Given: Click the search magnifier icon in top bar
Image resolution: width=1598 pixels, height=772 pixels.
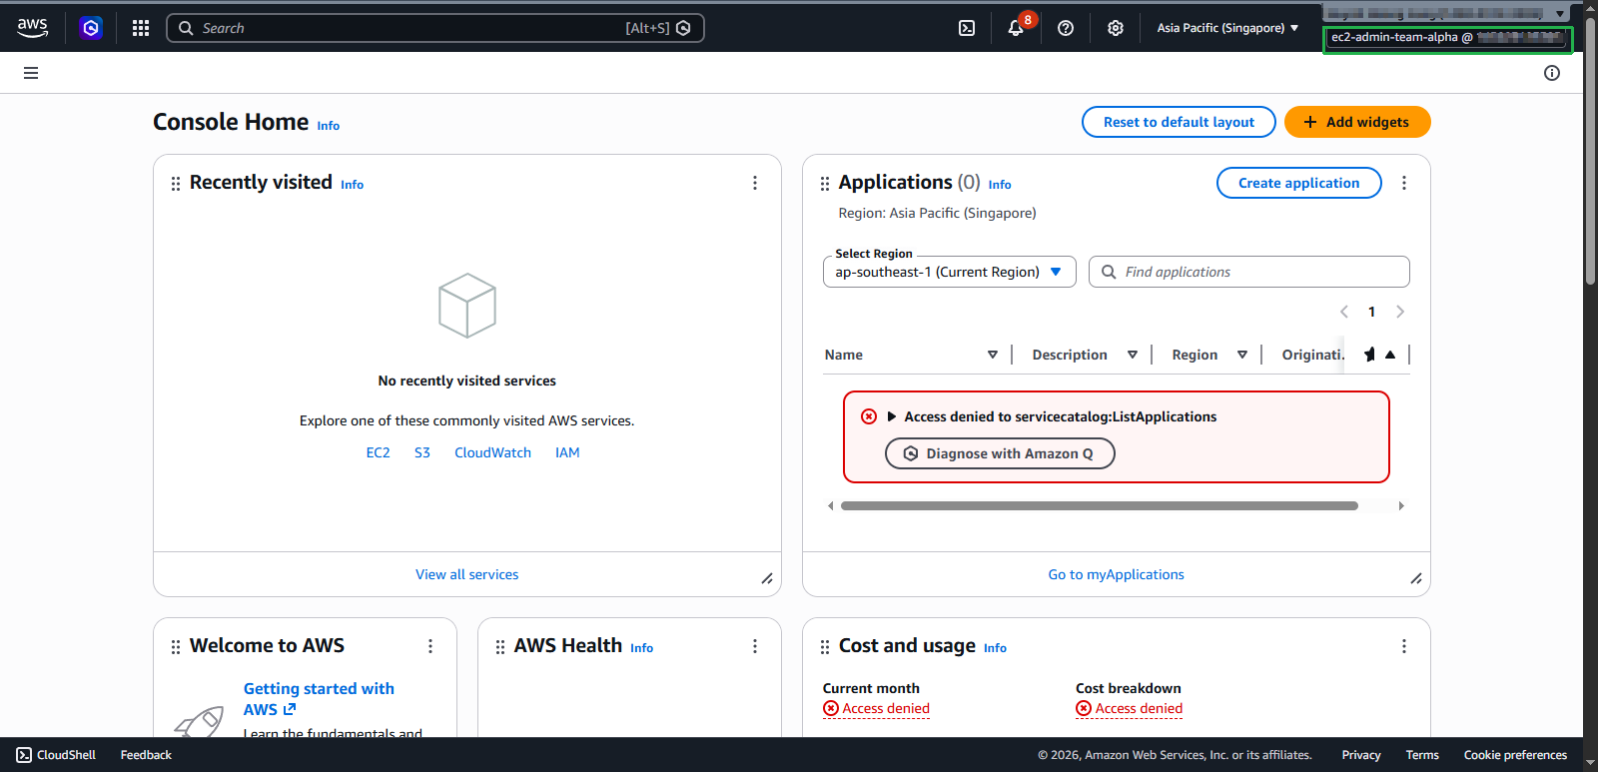Looking at the screenshot, I should click(186, 28).
